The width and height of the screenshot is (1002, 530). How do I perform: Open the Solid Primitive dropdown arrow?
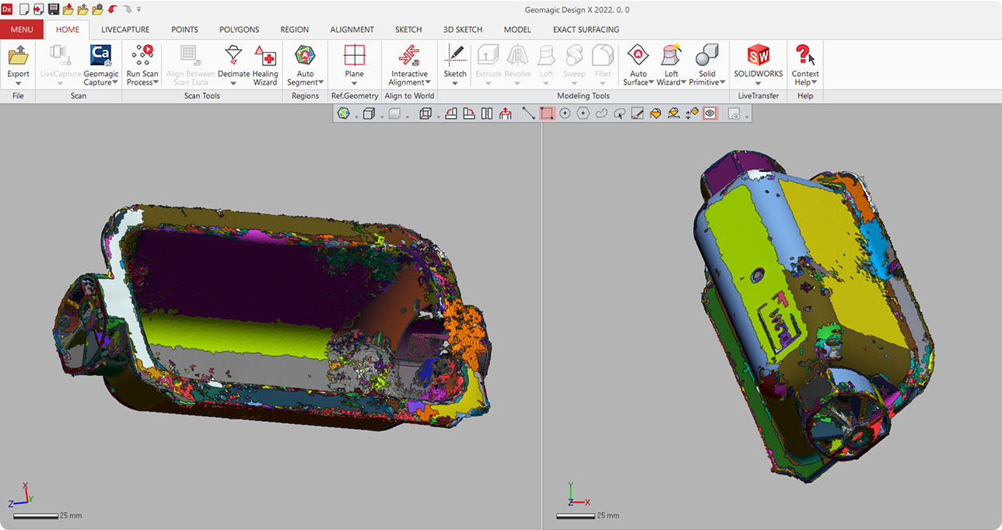(x=723, y=82)
